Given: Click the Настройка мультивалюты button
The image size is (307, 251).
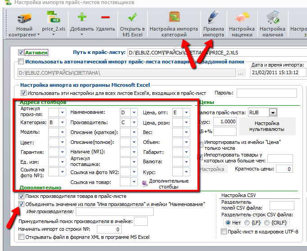Looking at the screenshot, I should point(267,126).
